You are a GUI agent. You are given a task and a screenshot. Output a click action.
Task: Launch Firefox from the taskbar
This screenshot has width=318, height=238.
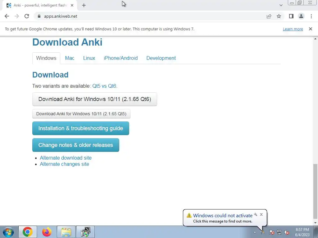coord(47,232)
